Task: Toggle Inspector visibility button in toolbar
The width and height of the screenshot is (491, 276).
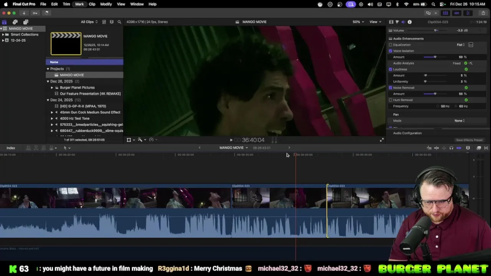Action: tap(468, 13)
